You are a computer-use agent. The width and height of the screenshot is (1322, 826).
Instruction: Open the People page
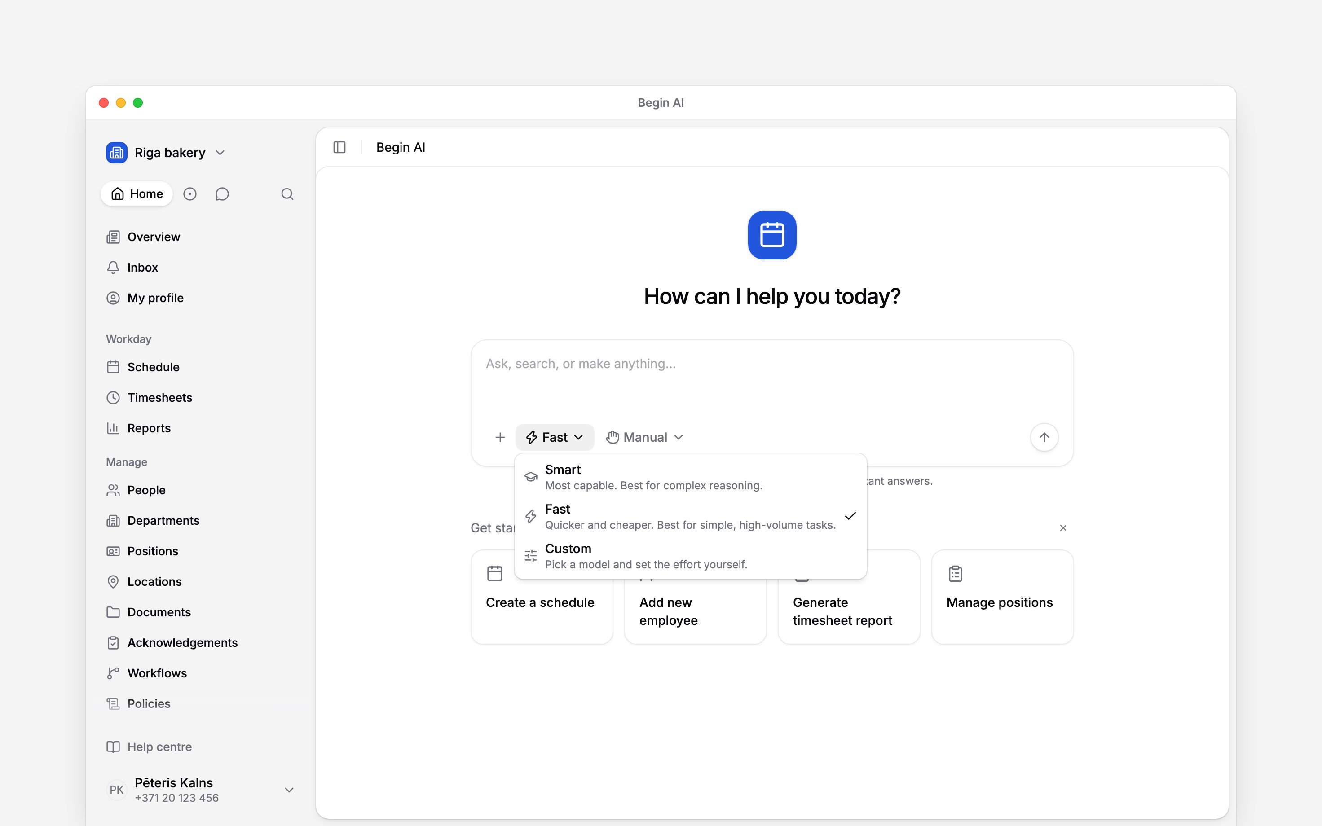click(200, 490)
